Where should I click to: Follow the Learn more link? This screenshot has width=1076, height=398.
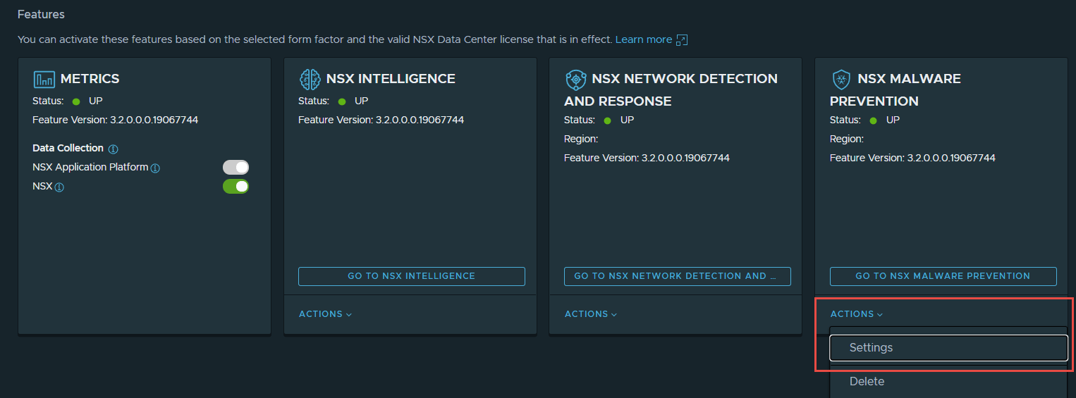(x=644, y=39)
